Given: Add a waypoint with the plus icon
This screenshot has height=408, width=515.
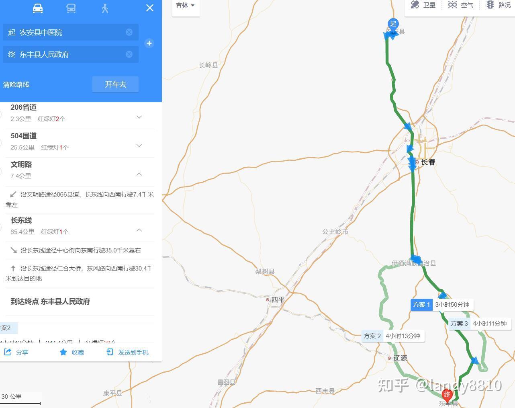Looking at the screenshot, I should pyautogui.click(x=149, y=43).
